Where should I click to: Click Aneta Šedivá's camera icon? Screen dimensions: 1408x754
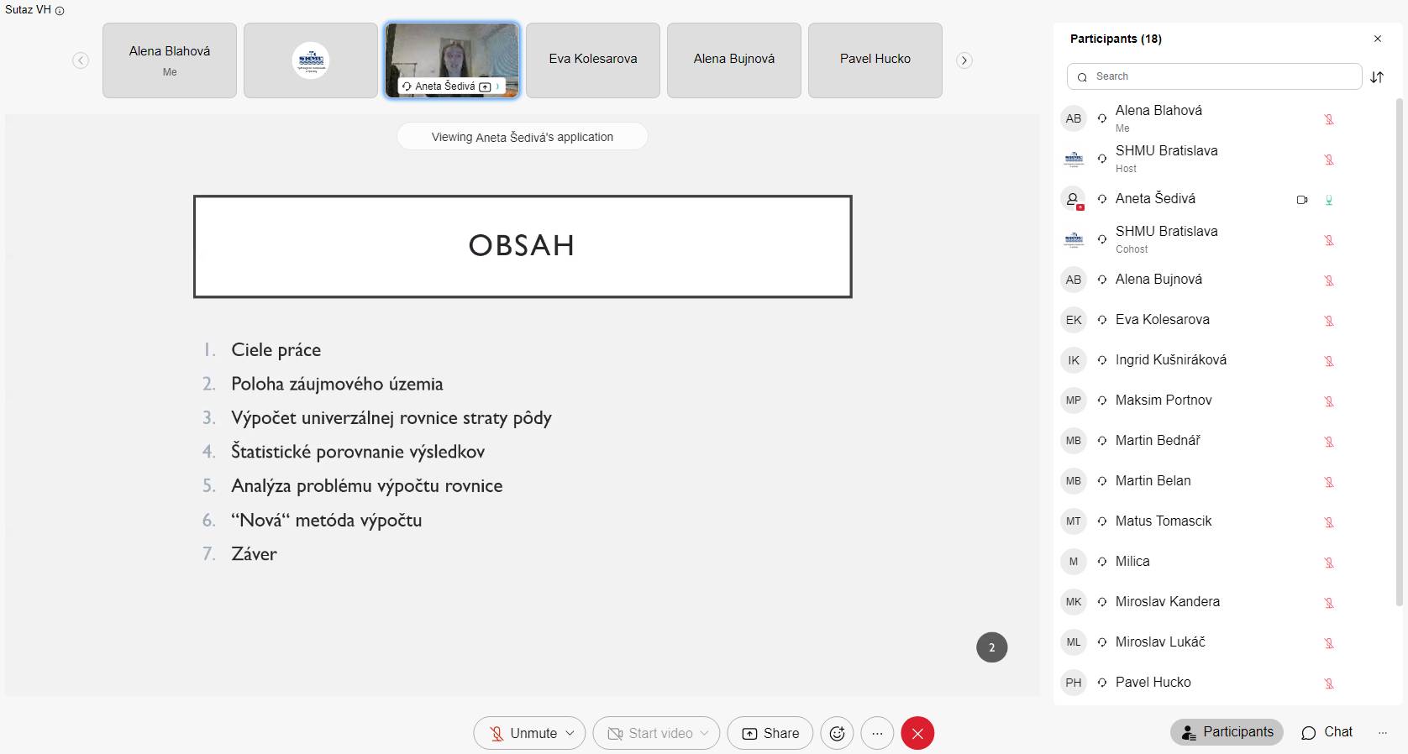(1302, 200)
